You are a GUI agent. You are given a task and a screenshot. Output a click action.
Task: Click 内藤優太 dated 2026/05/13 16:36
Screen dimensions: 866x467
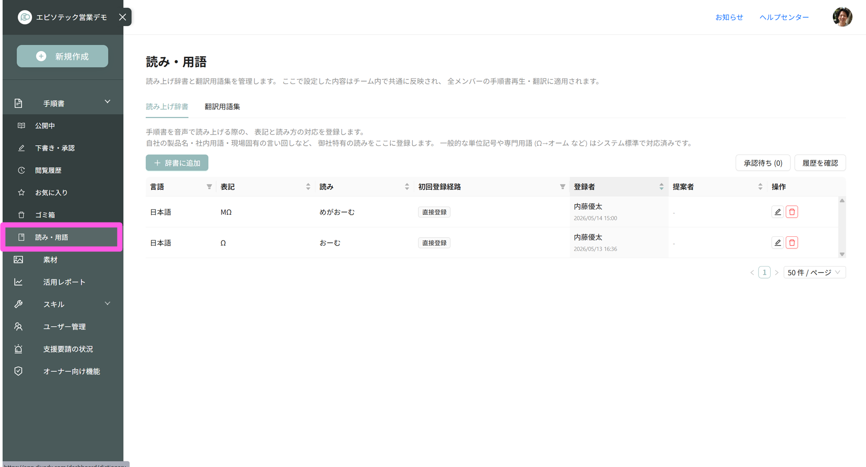tap(595, 242)
